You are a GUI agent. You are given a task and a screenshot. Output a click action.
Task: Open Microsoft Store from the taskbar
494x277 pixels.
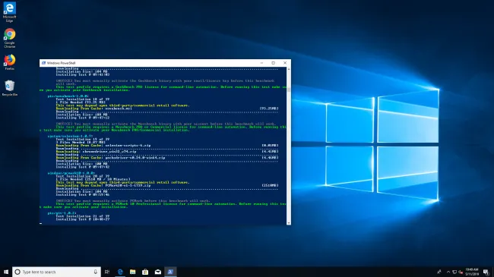pyautogui.click(x=145, y=272)
